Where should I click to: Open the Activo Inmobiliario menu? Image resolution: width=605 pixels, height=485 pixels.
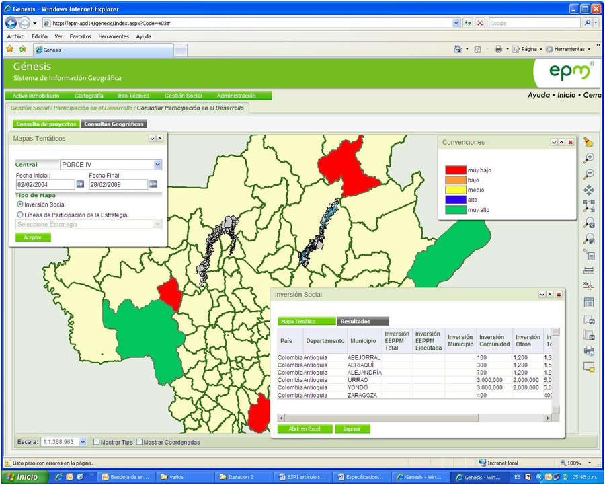36,96
